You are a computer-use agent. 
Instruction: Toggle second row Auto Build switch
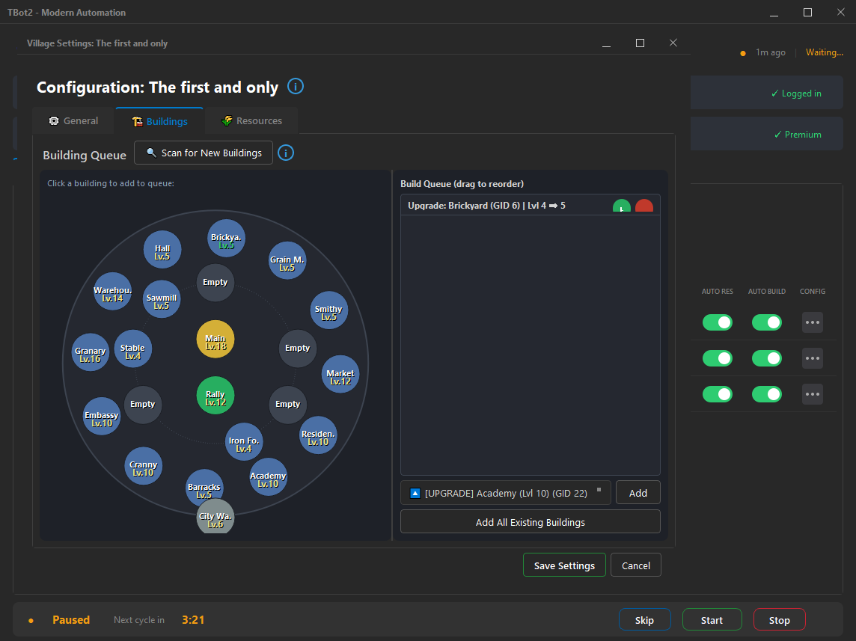pos(766,358)
